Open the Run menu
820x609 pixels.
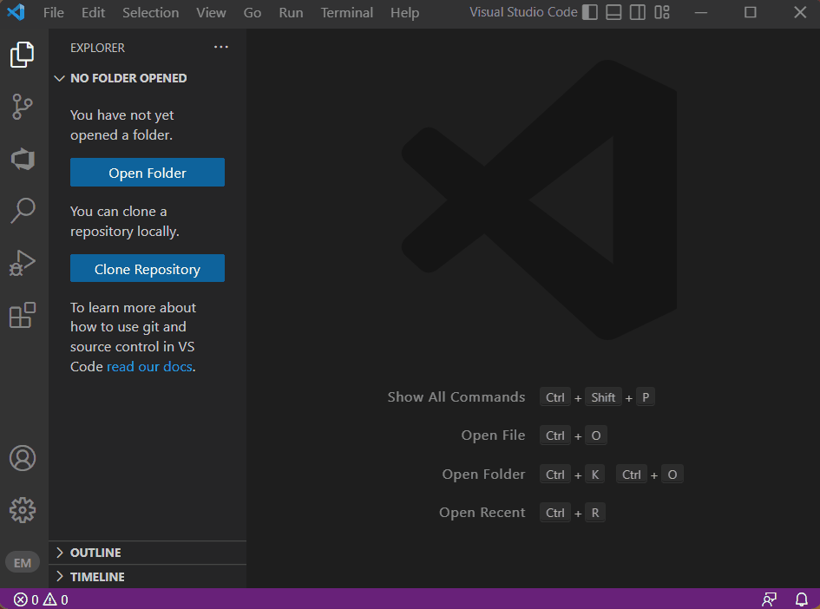point(291,12)
